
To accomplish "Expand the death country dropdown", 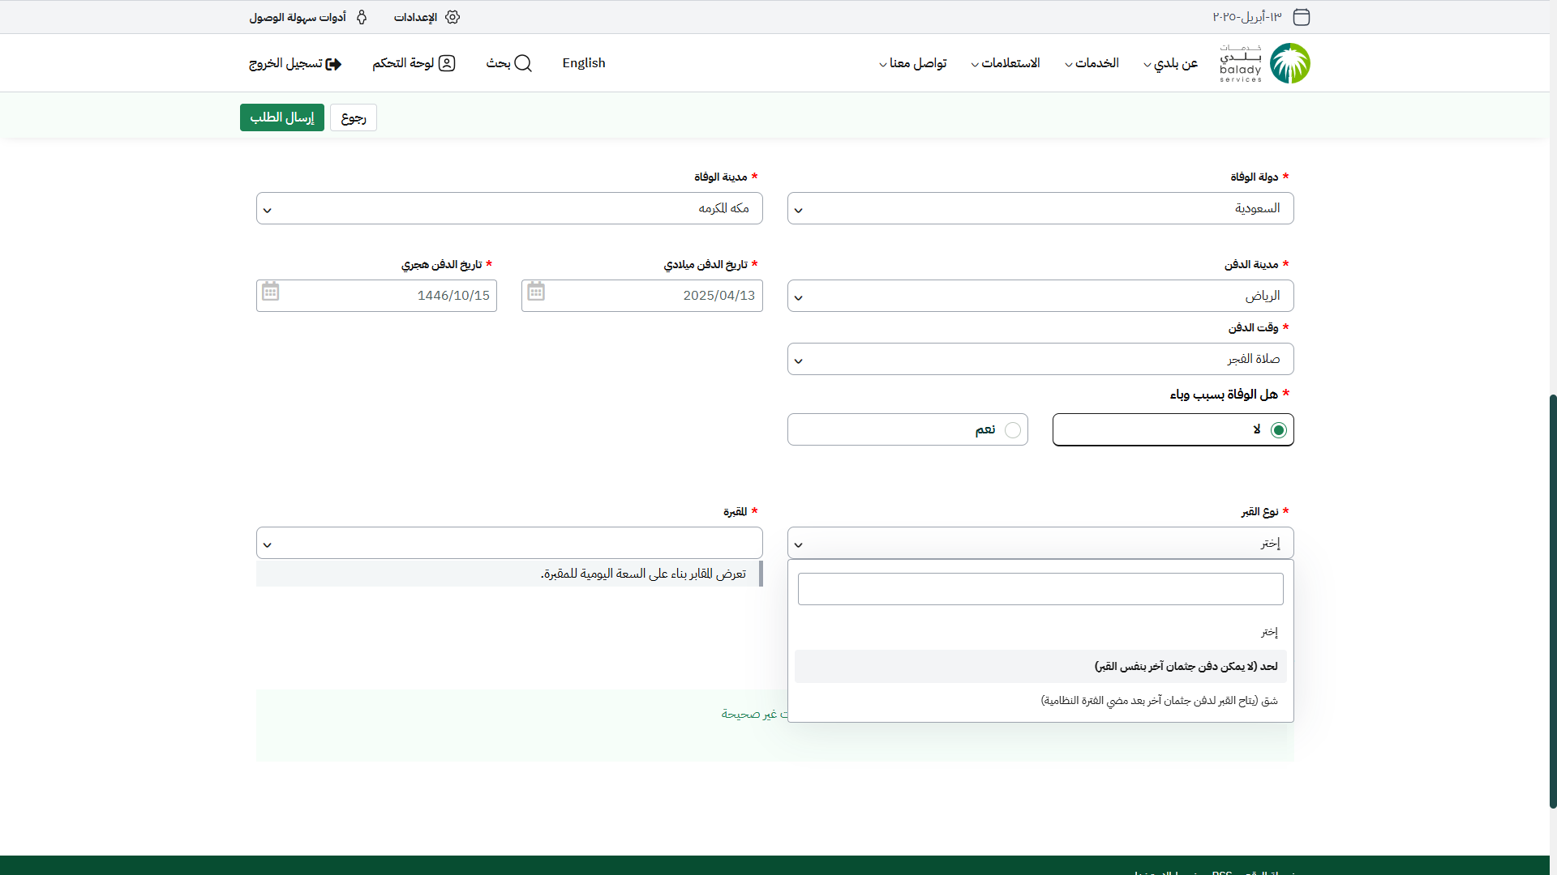I will pos(1040,209).
